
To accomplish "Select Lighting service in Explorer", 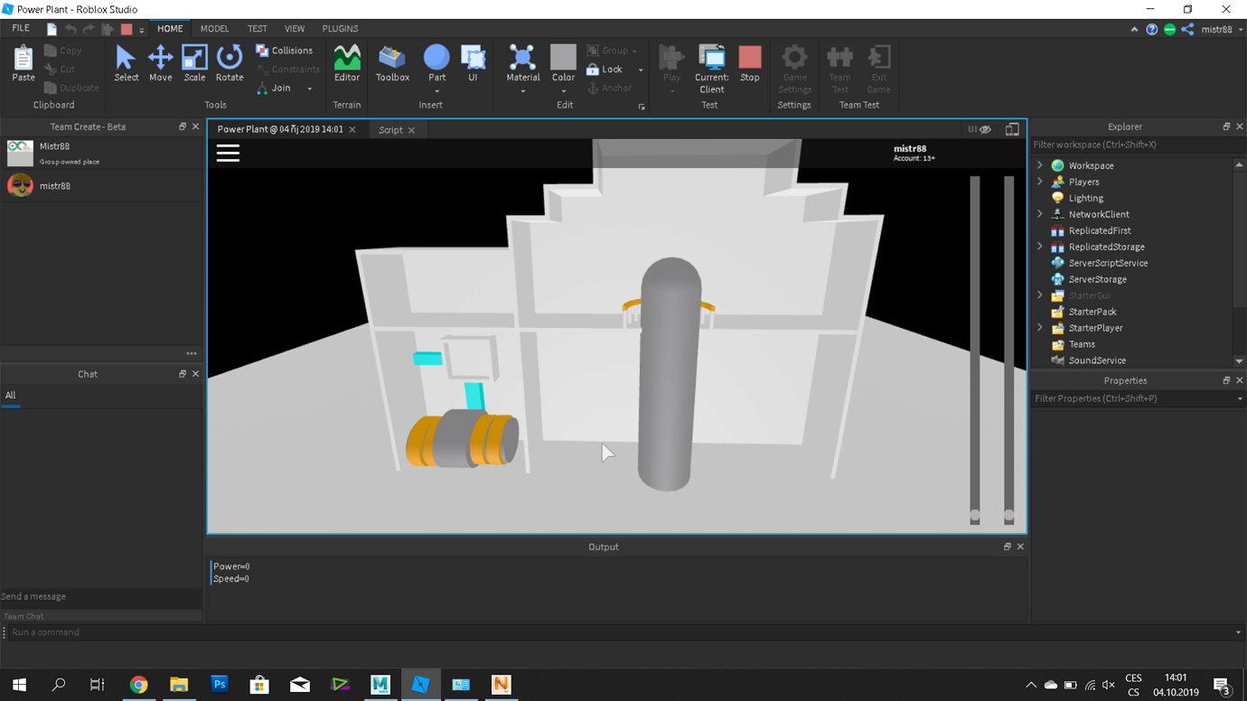I will [x=1085, y=198].
